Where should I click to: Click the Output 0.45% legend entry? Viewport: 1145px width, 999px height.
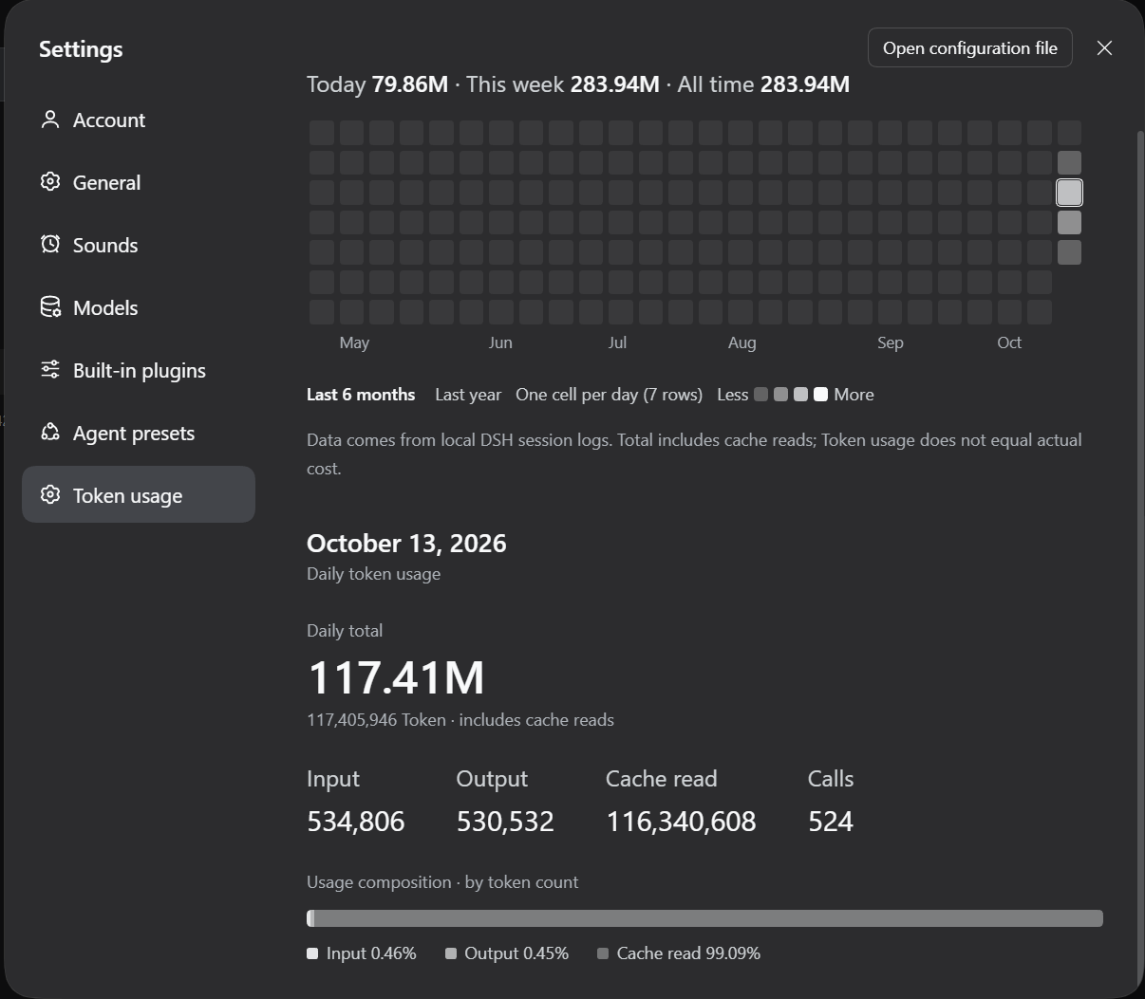(x=507, y=953)
